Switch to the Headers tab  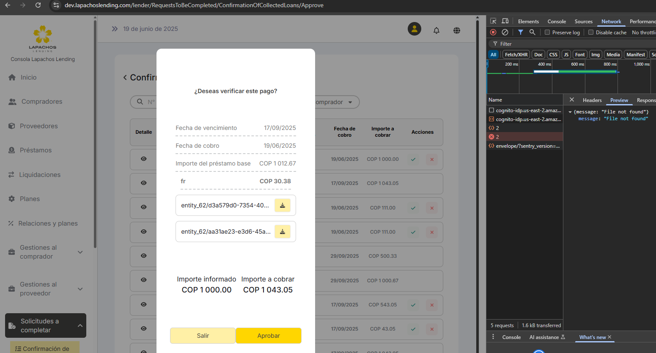coord(592,100)
